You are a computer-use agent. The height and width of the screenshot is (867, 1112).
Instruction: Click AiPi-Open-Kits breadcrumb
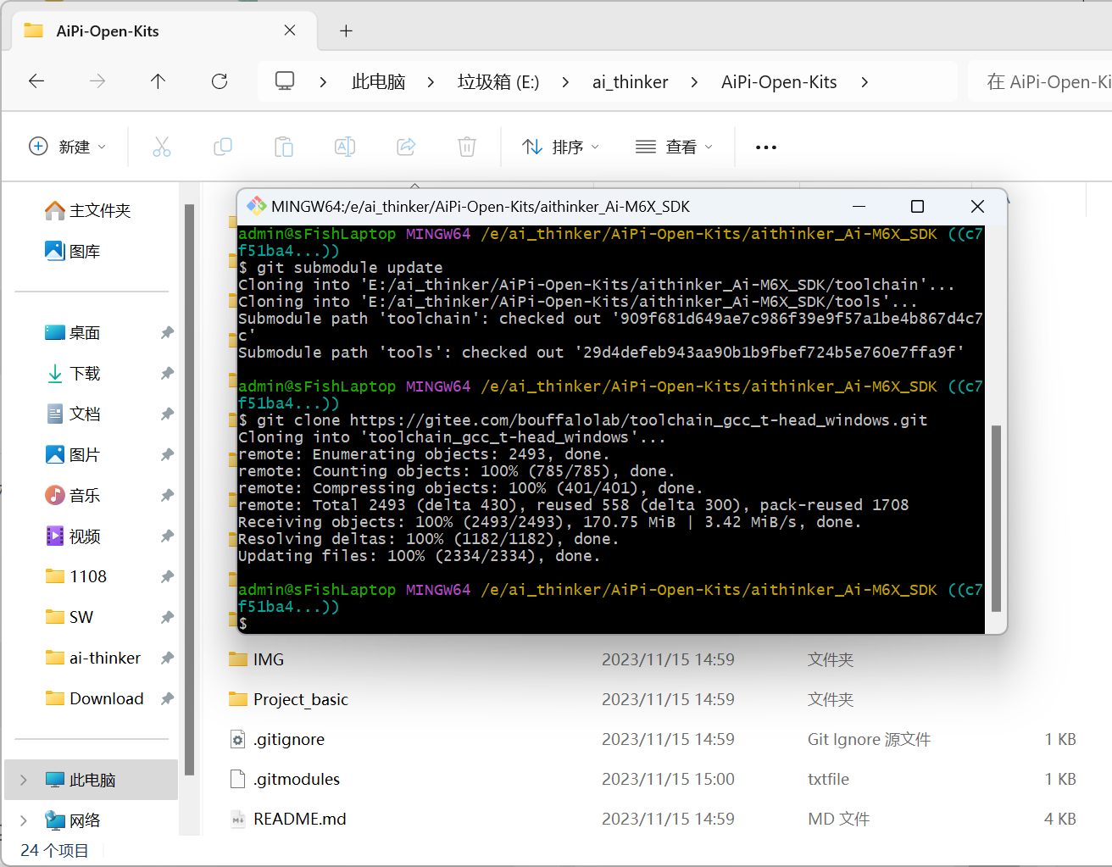coord(779,82)
